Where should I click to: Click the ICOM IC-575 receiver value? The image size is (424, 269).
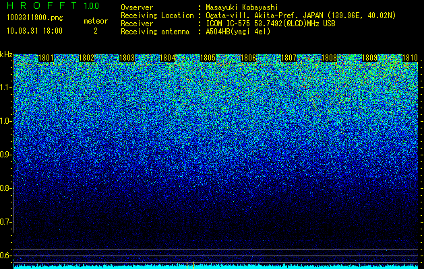click(x=271, y=24)
